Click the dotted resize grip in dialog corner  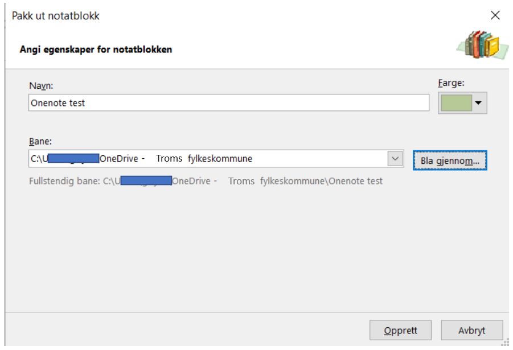click(505, 342)
